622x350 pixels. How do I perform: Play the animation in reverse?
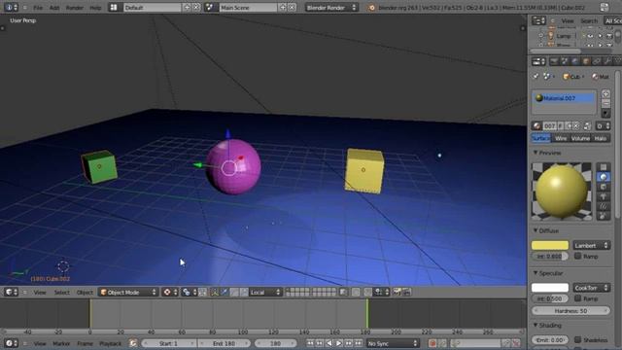328,343
